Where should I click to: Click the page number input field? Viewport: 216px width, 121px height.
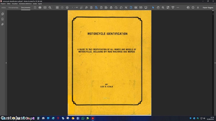73,7
